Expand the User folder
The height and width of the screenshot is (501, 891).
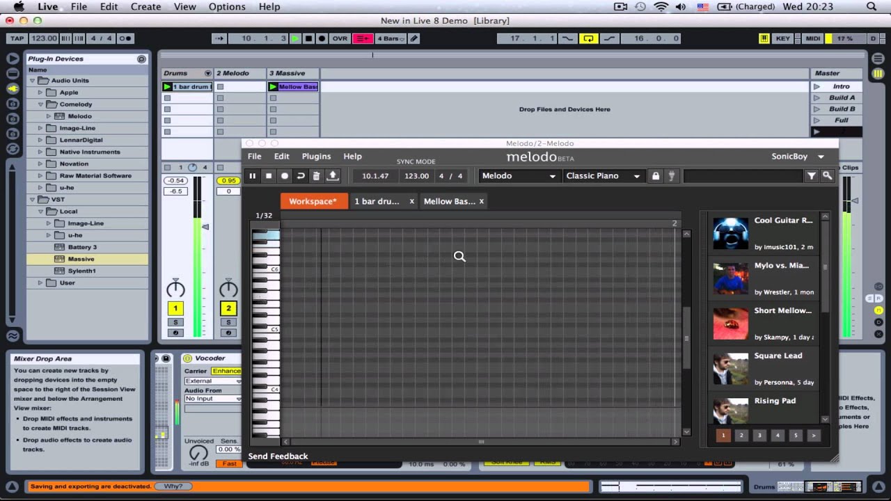point(40,283)
